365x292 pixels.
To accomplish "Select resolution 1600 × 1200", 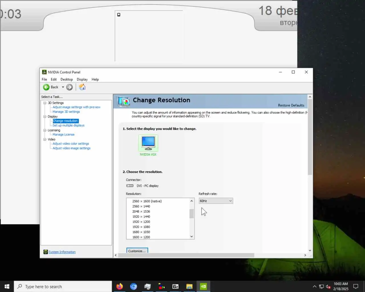I will point(141,237).
